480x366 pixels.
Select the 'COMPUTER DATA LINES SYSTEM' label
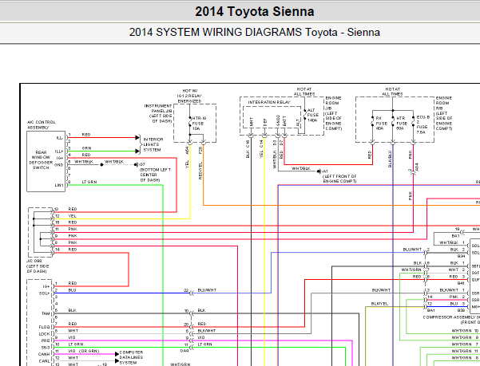pyautogui.click(x=131, y=357)
